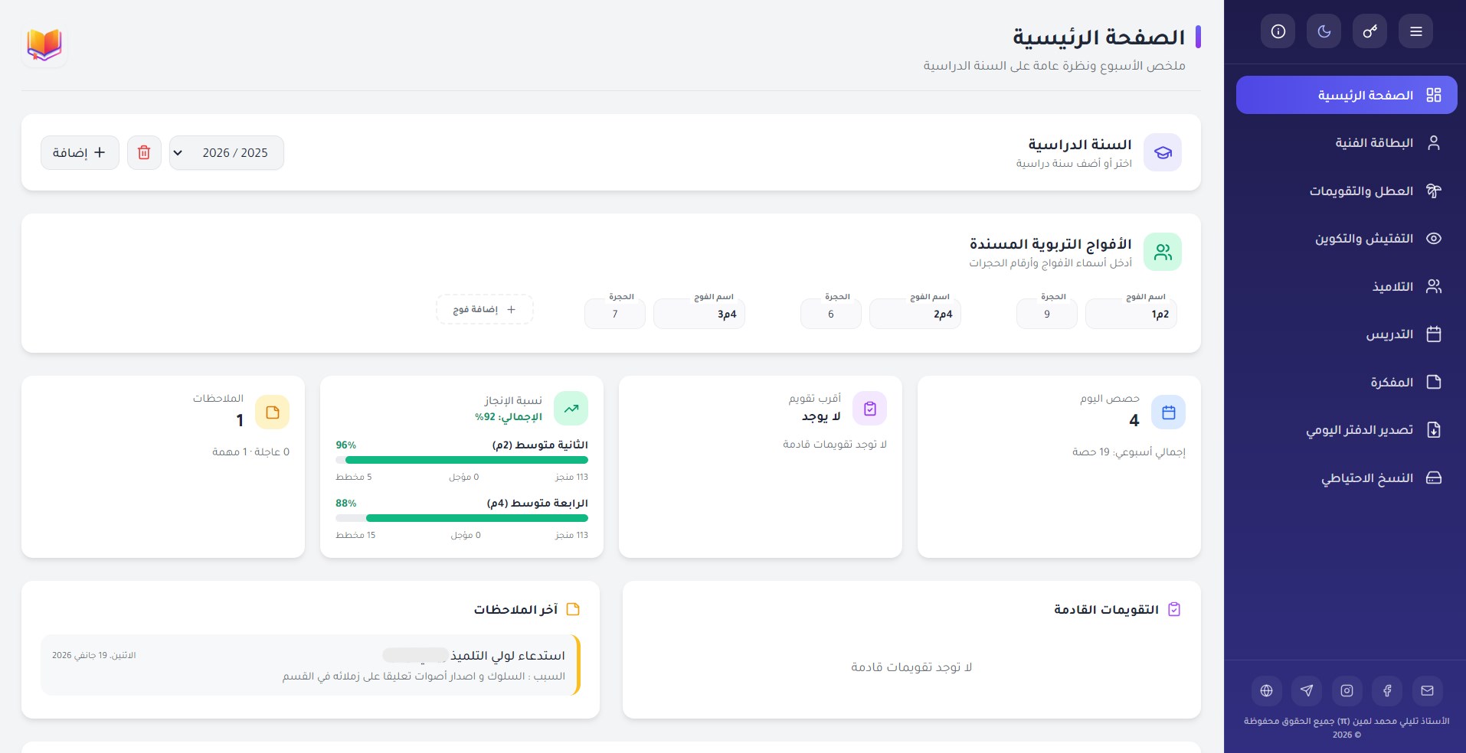This screenshot has height=753, width=1466.
Task: Expand the 2026 / 2025 school year dropdown
Action: (x=227, y=153)
